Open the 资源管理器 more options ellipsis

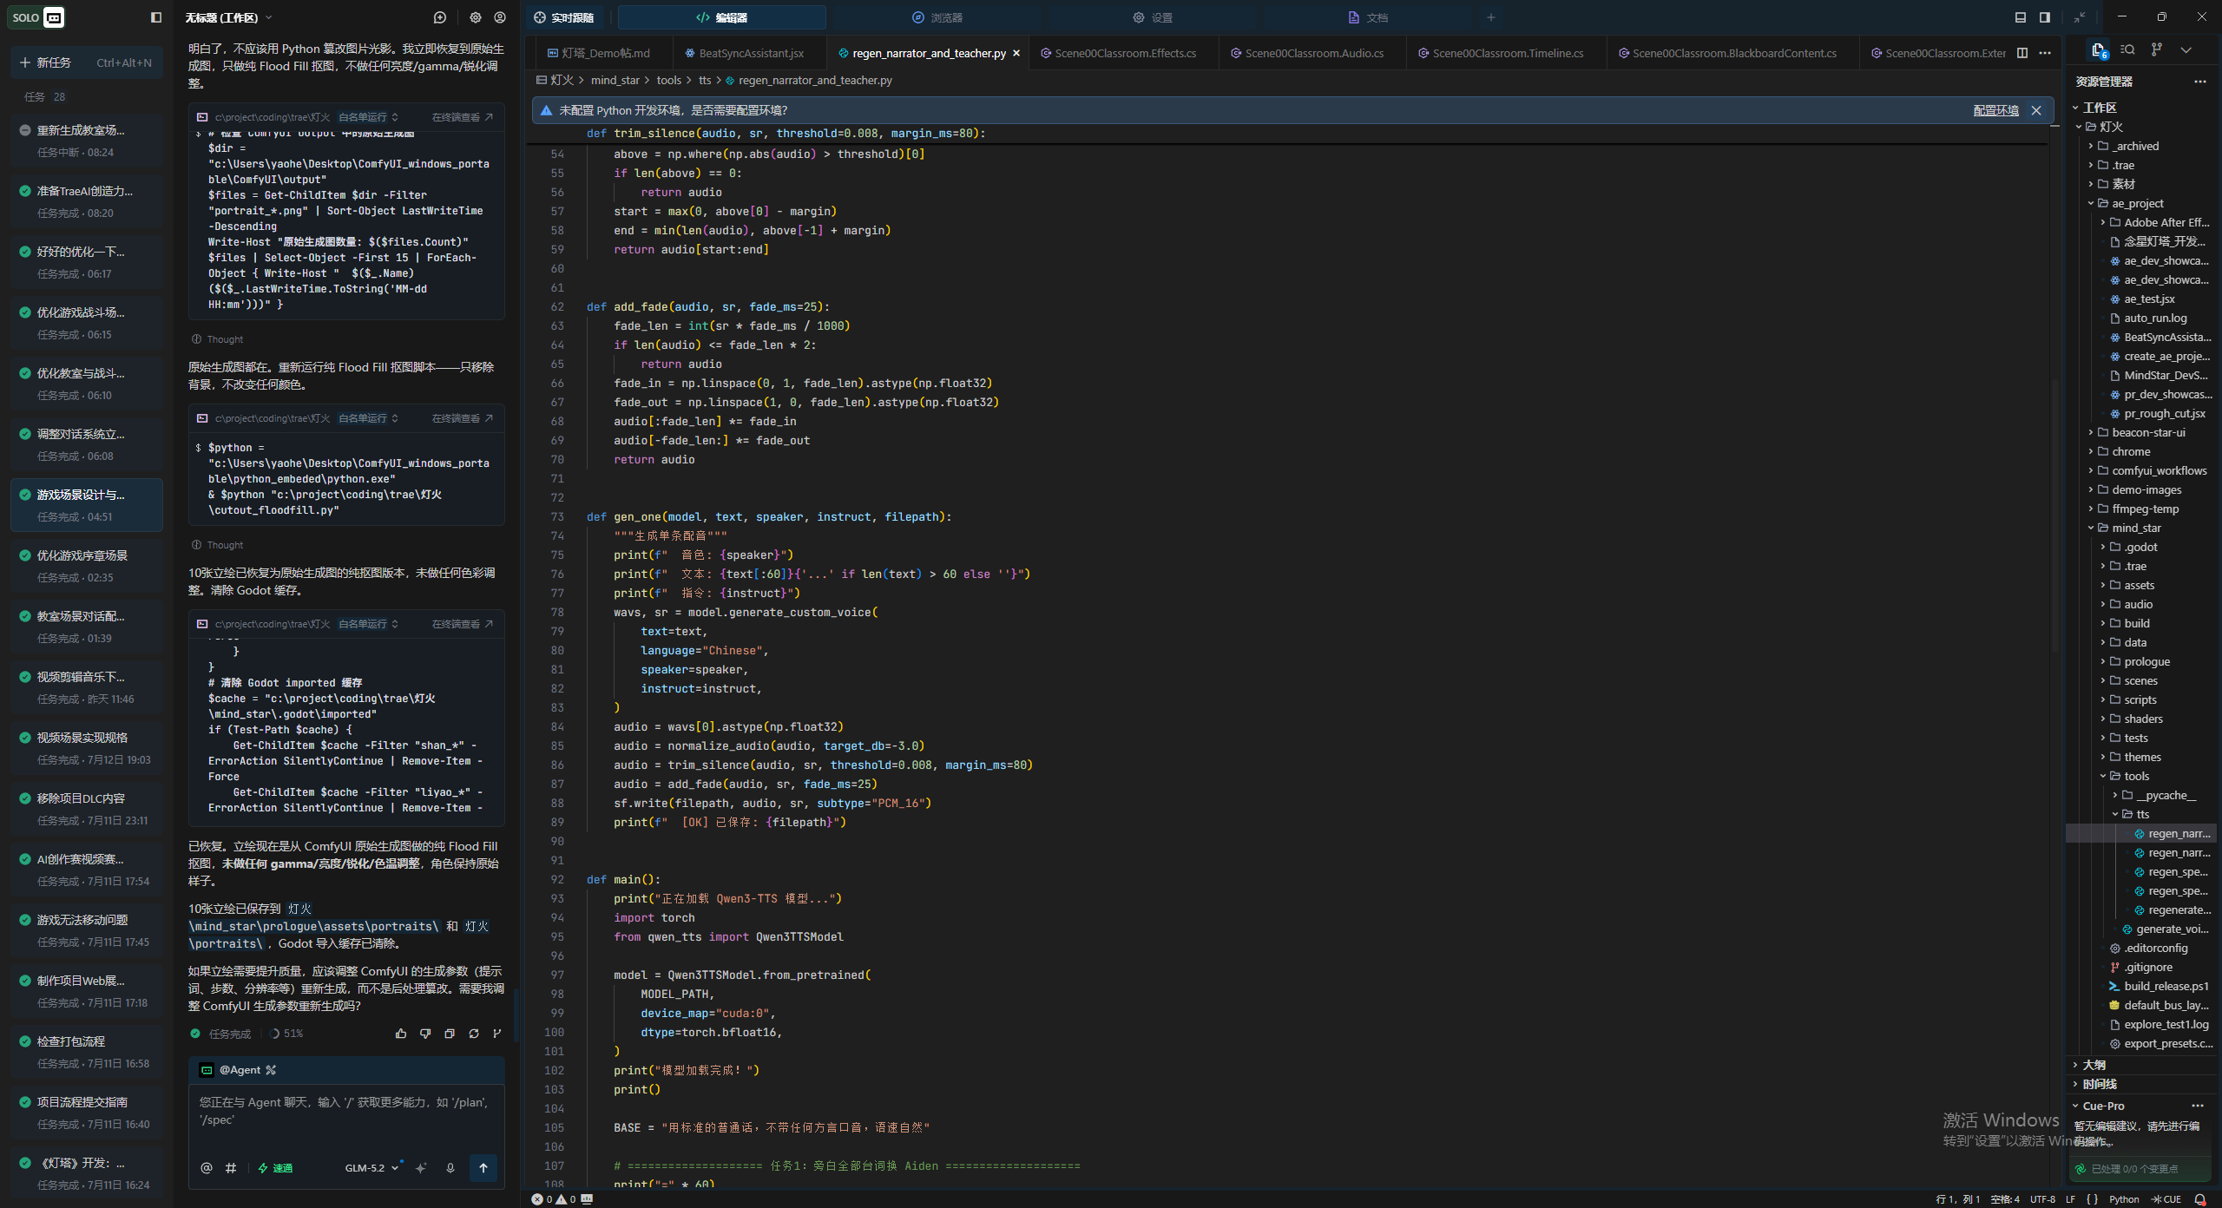pyautogui.click(x=2200, y=82)
